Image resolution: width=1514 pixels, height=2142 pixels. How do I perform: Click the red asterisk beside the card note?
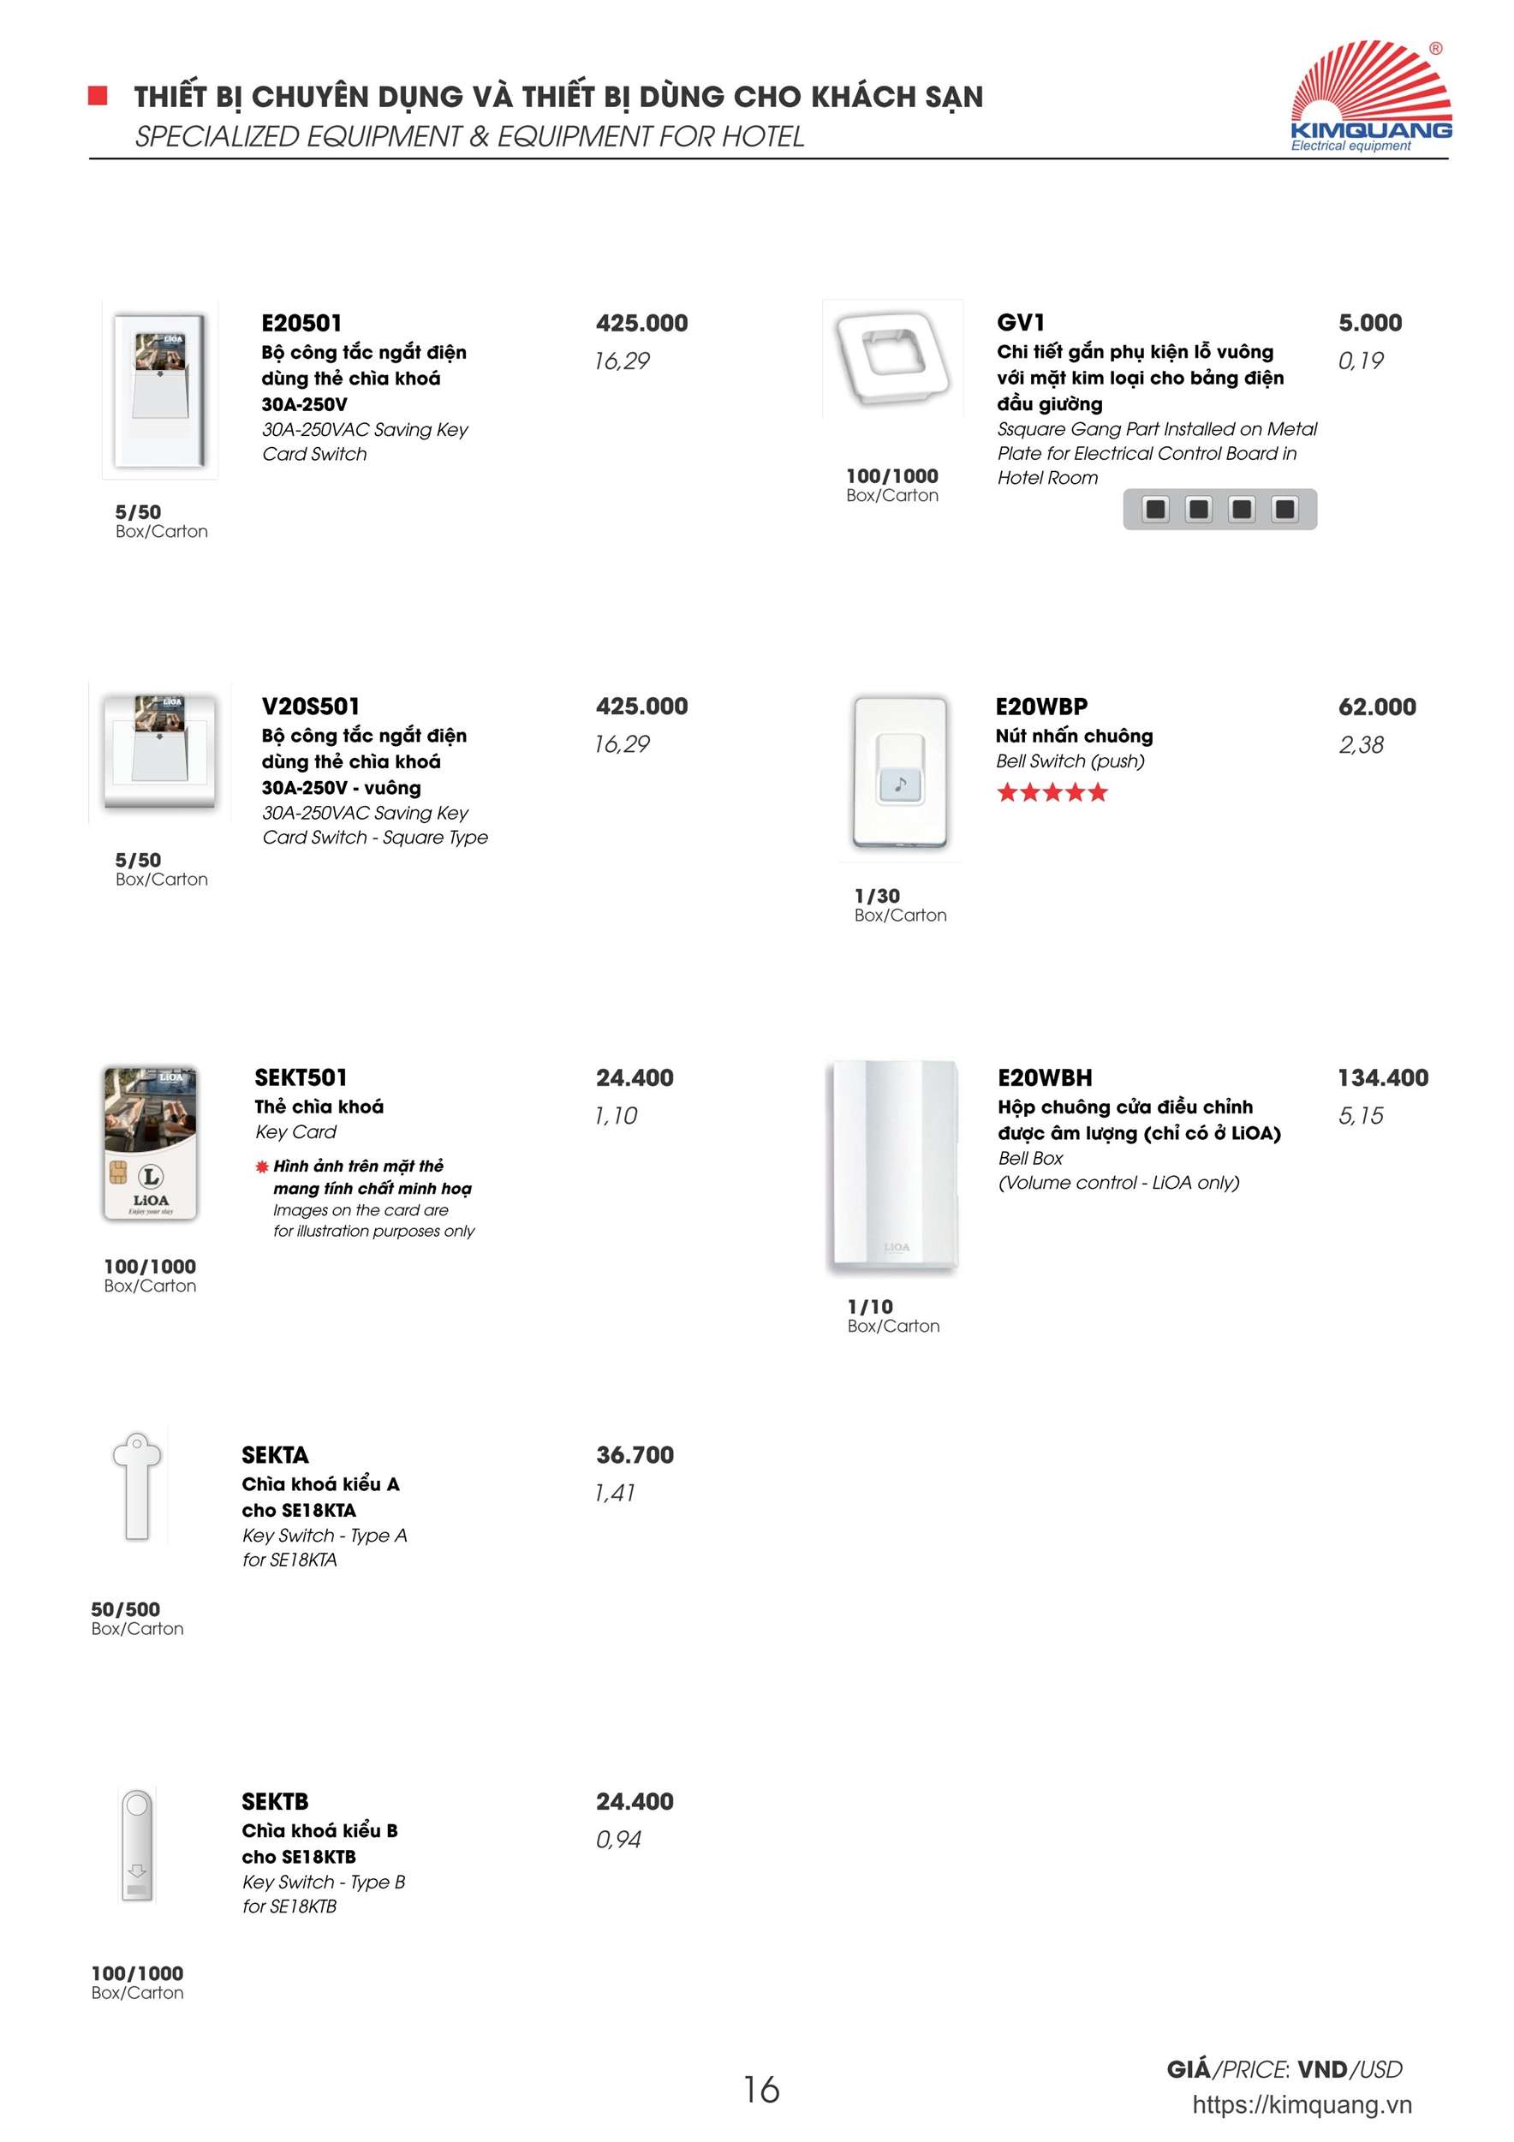pyautogui.click(x=262, y=1167)
